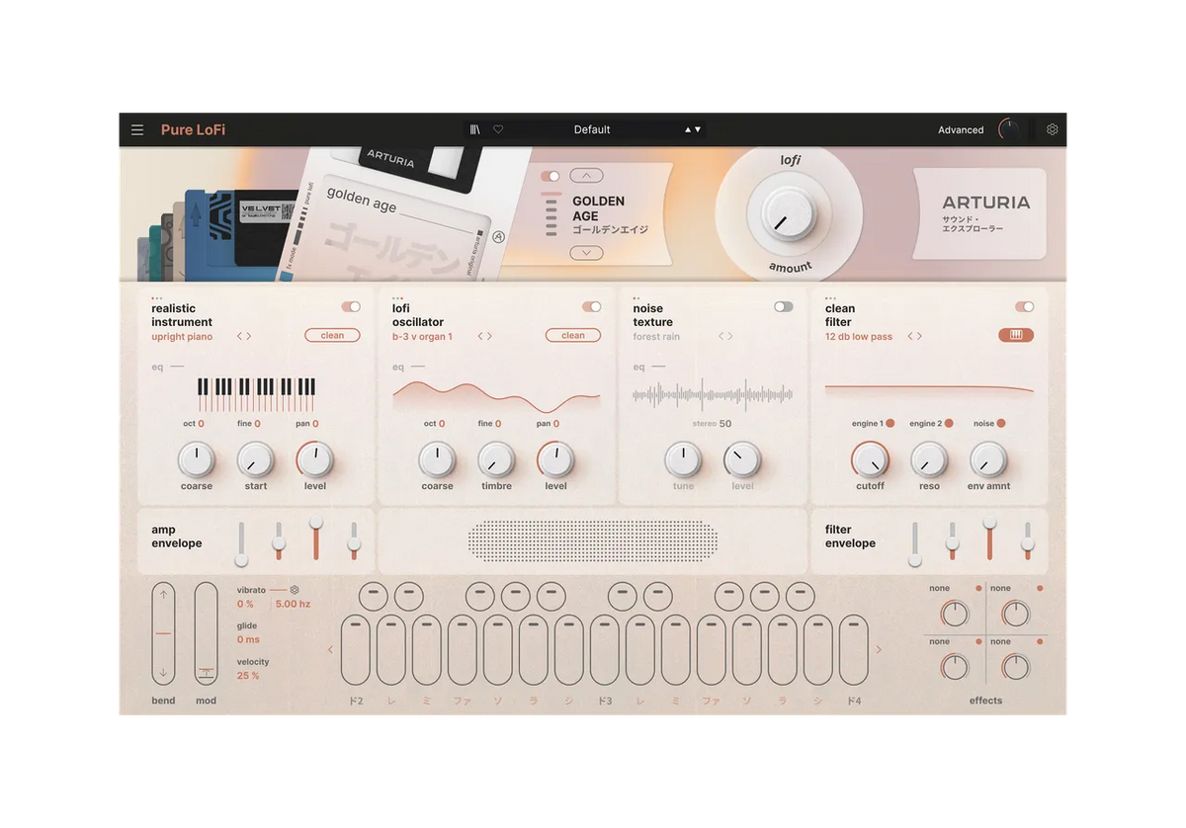Viewport: 1186px width, 828px height.
Task: Switch to the Advanced panel
Action: [960, 129]
